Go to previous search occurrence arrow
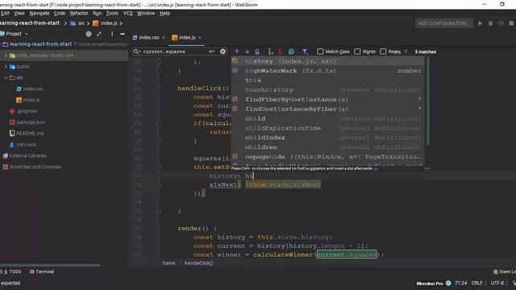Screen dimensions: 516x290 pos(236,52)
